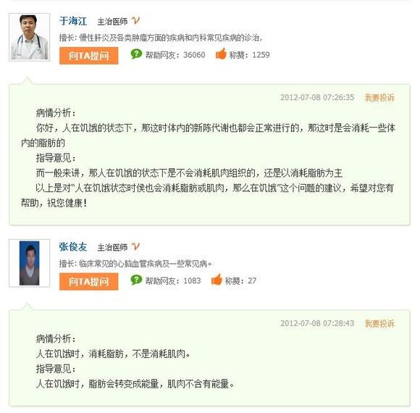The image size is (420, 413).
Task: Click 张俊友's doctor profile photo
Action: pos(30,263)
